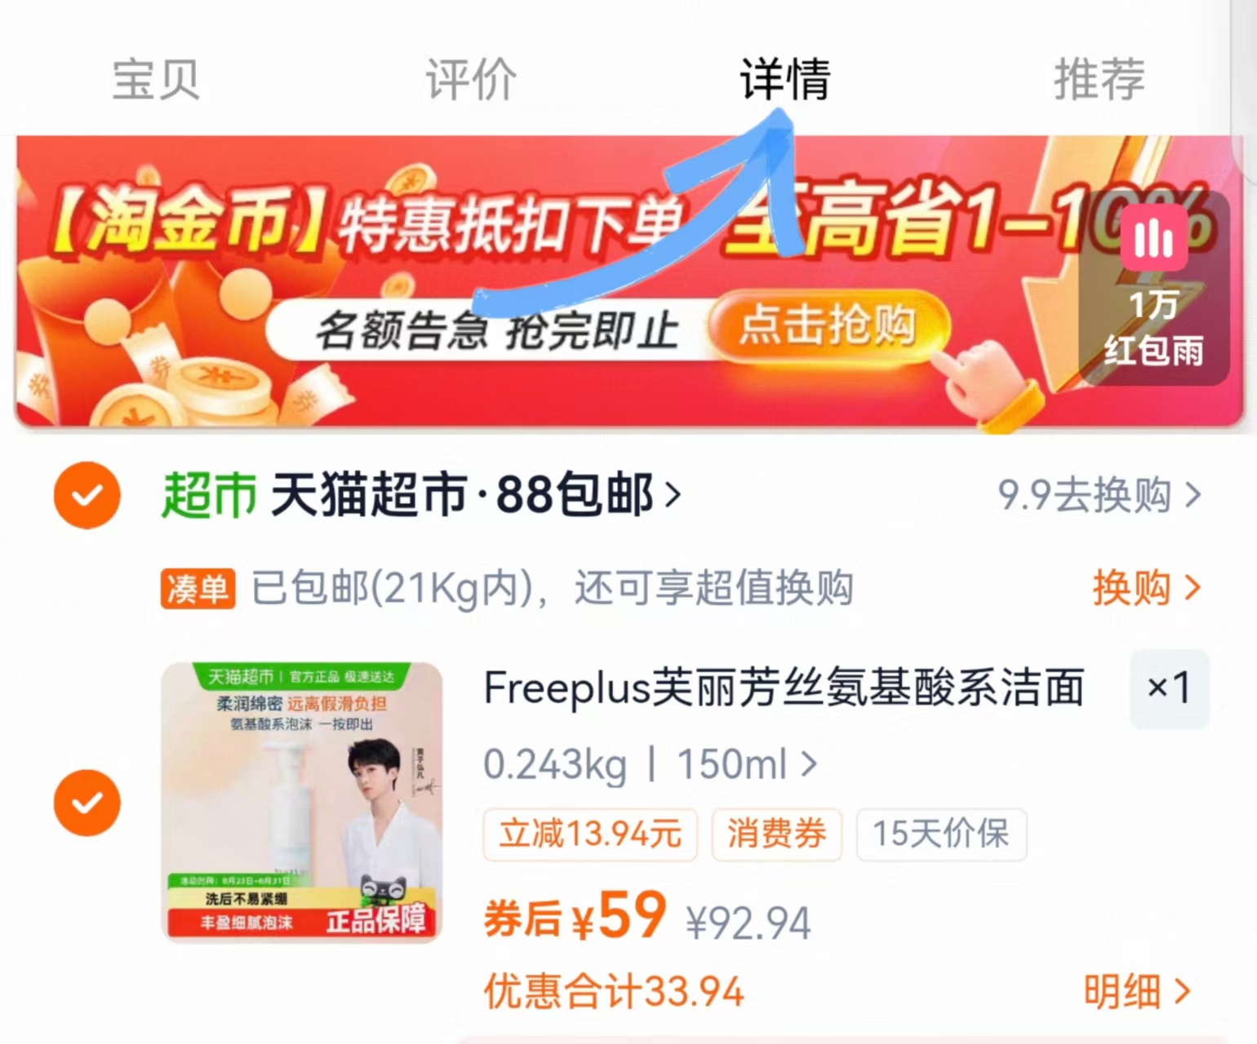
Task: Tap the 立减13.94元 discount tag
Action: point(590,834)
